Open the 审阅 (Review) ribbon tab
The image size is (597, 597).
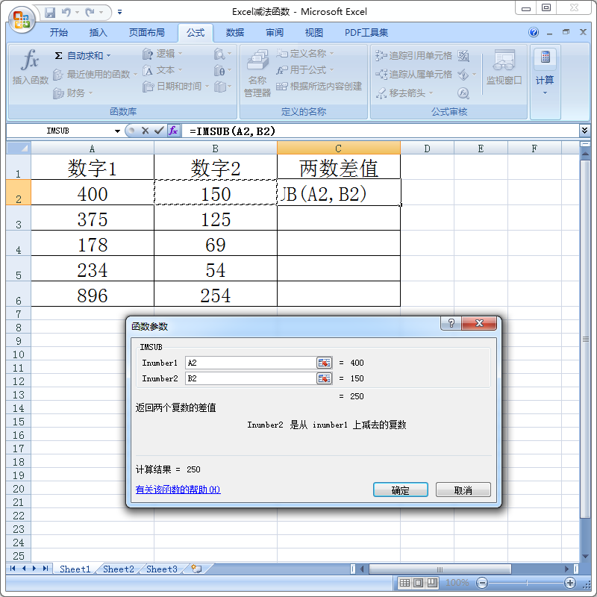(274, 33)
